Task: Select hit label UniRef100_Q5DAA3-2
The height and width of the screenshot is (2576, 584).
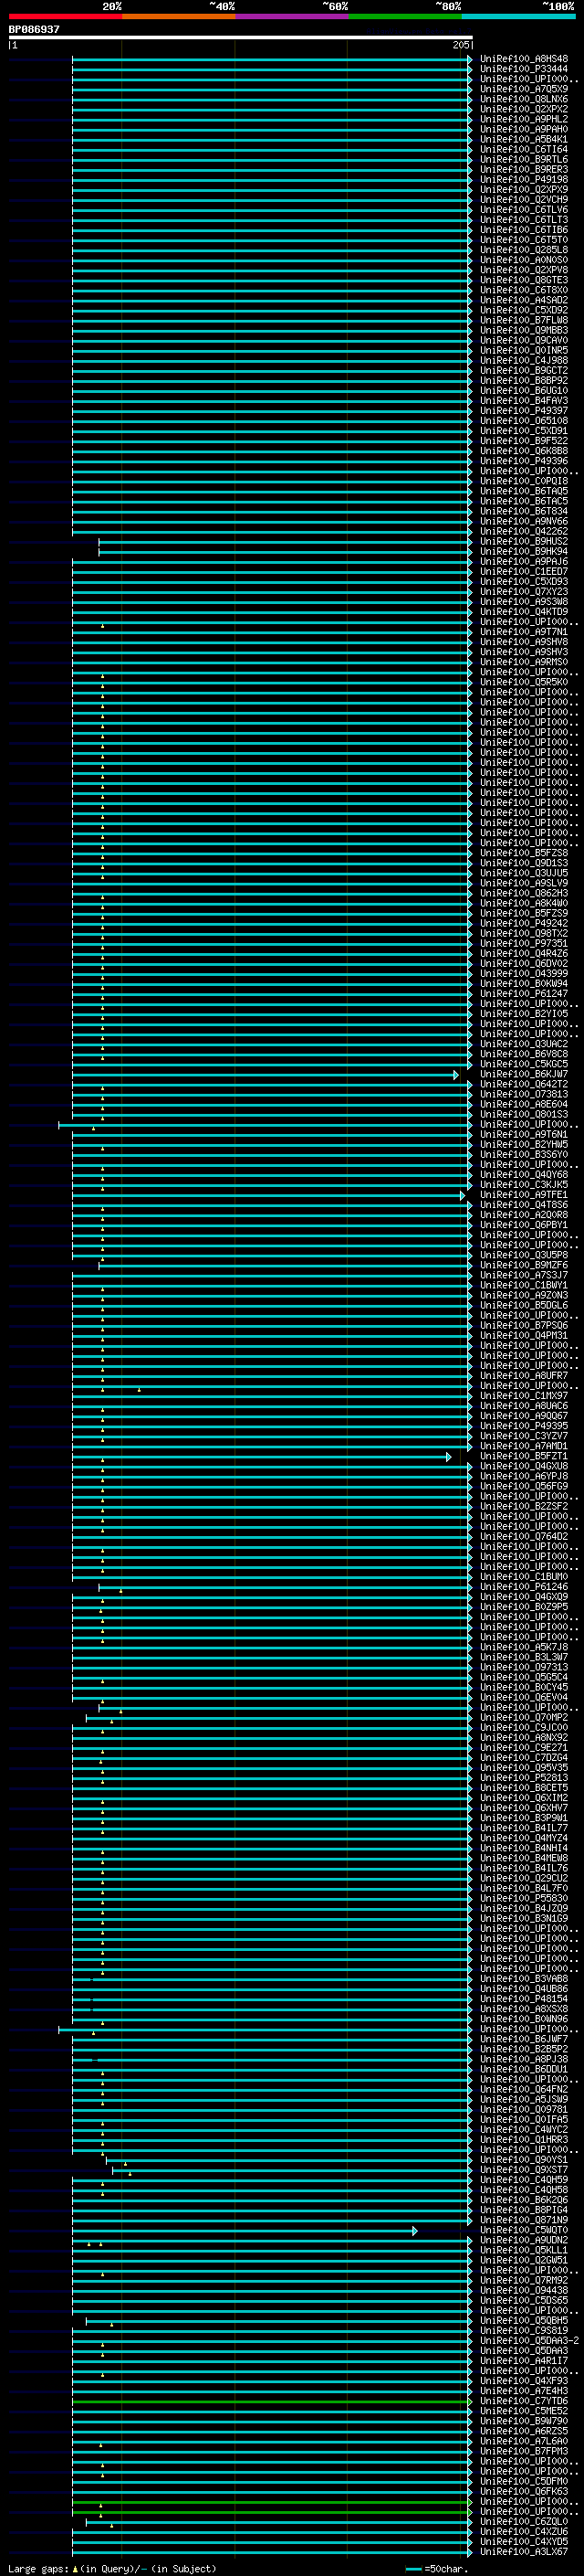Action: (x=530, y=2341)
